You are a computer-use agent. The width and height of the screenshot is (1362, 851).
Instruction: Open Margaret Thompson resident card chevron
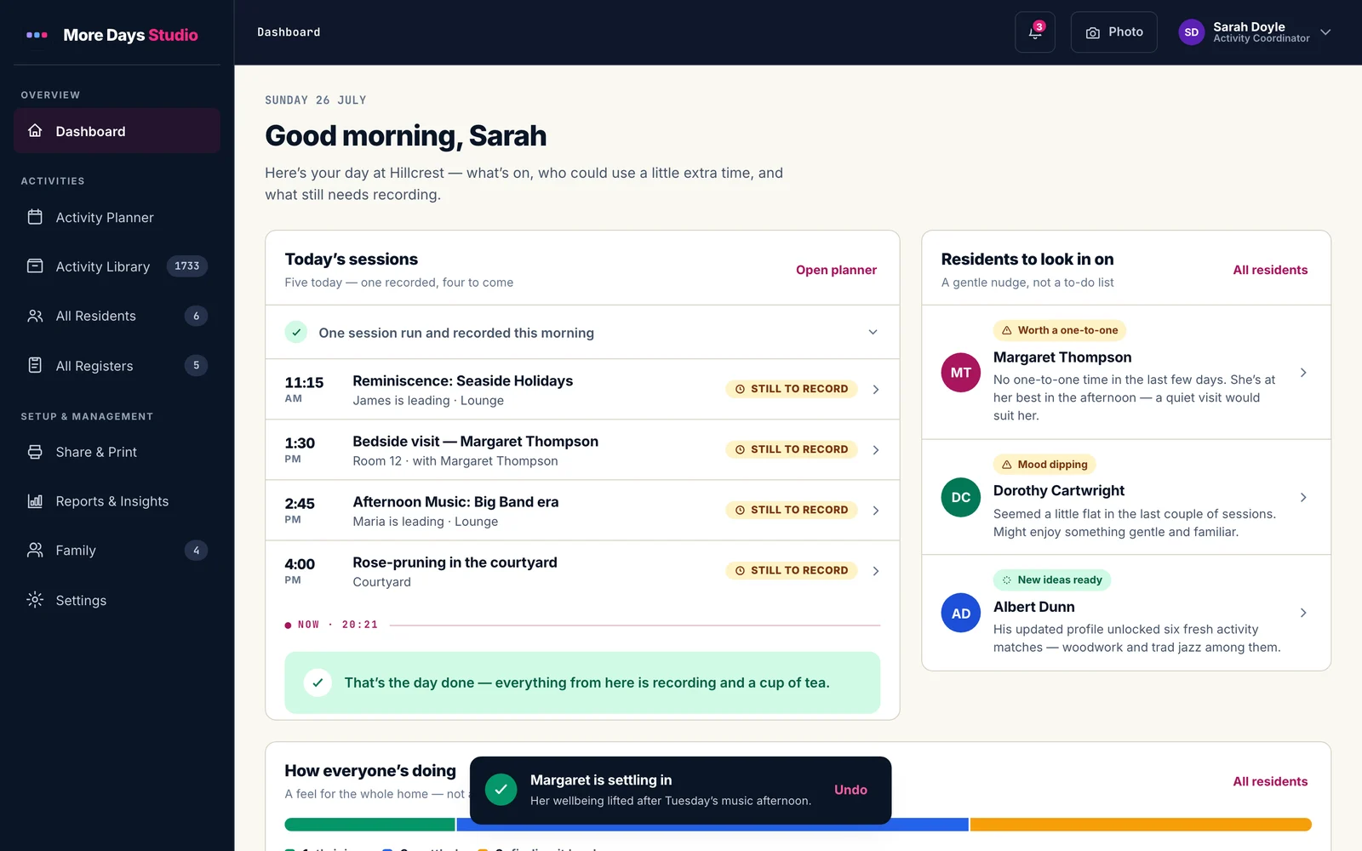[x=1303, y=373]
